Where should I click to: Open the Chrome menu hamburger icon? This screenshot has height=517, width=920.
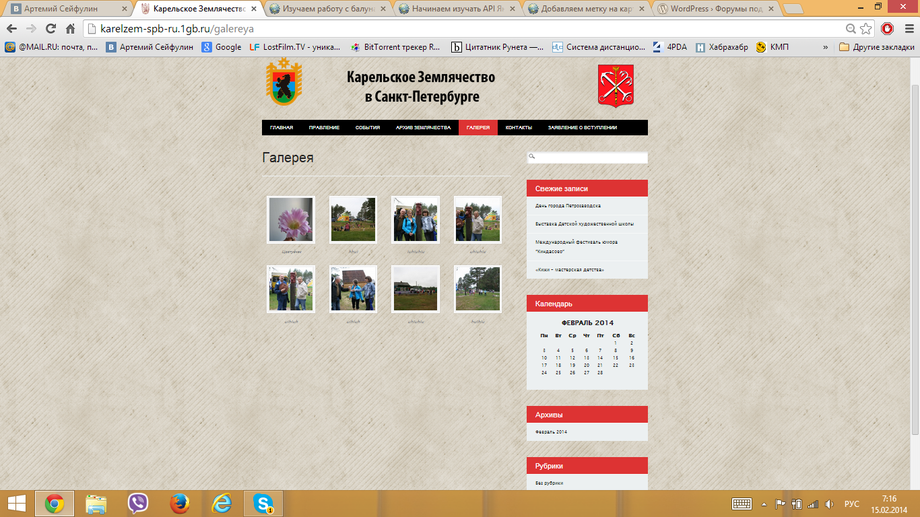pyautogui.click(x=906, y=29)
